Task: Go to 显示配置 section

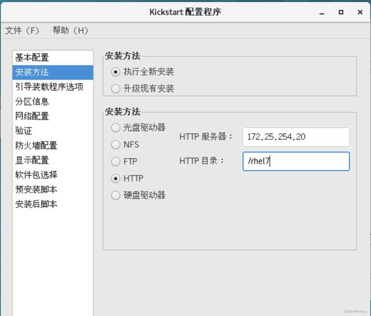Action: [x=53, y=161]
